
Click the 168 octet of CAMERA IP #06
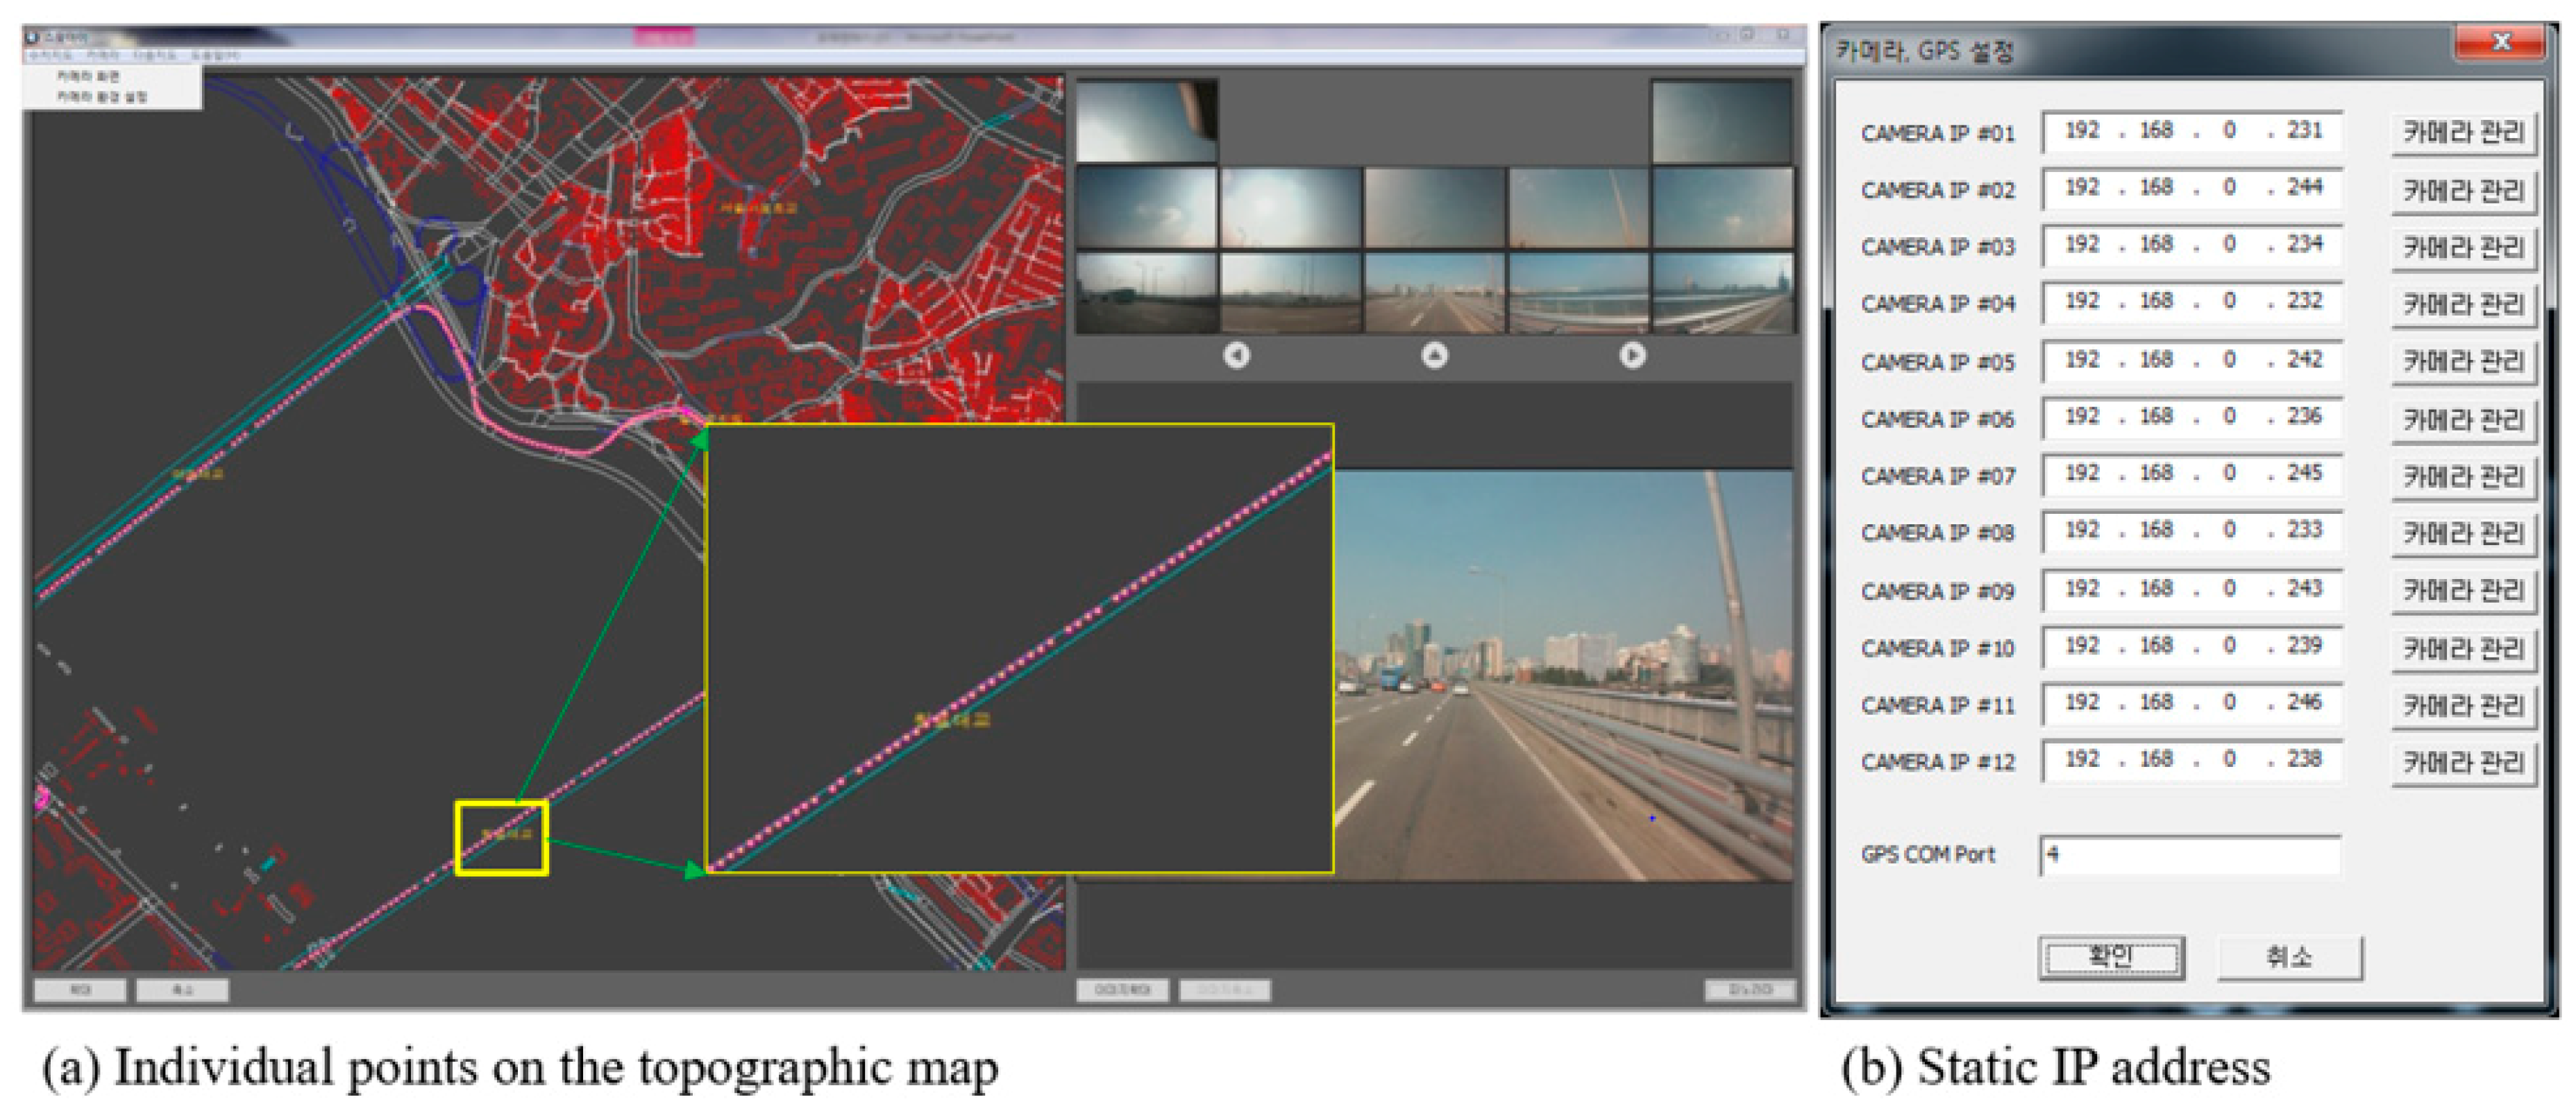2156,417
